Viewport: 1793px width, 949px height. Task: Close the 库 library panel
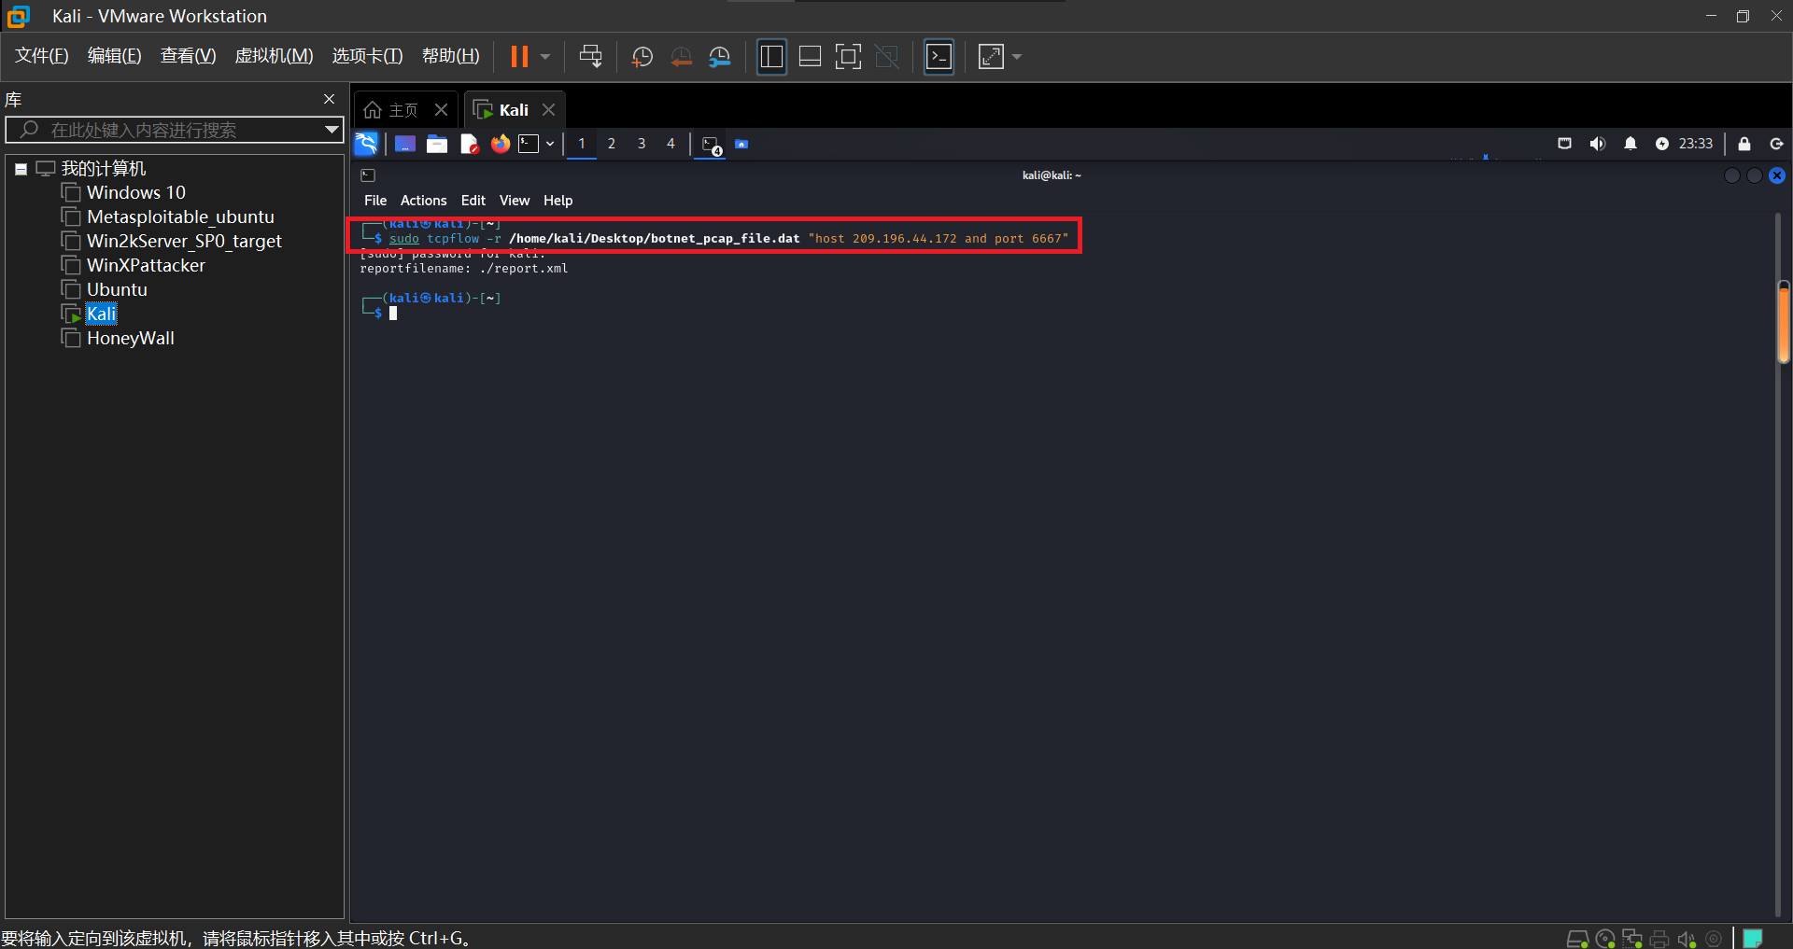coord(329,99)
